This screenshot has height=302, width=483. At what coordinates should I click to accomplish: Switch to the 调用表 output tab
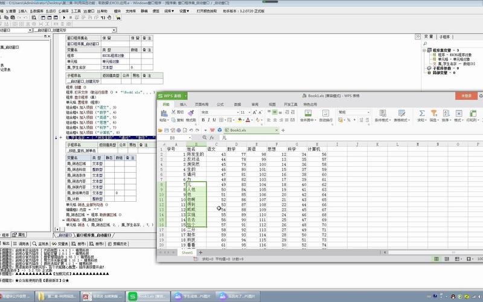coord(21,244)
